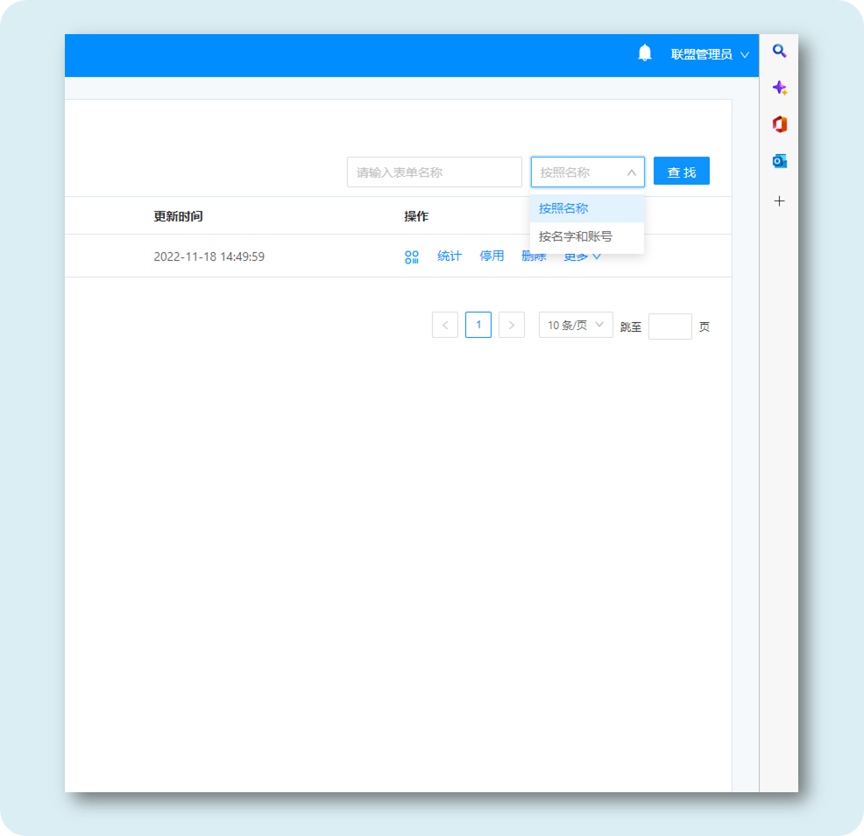Open the Outlook icon in sidebar
Image resolution: width=864 pixels, height=836 pixels.
click(x=779, y=161)
